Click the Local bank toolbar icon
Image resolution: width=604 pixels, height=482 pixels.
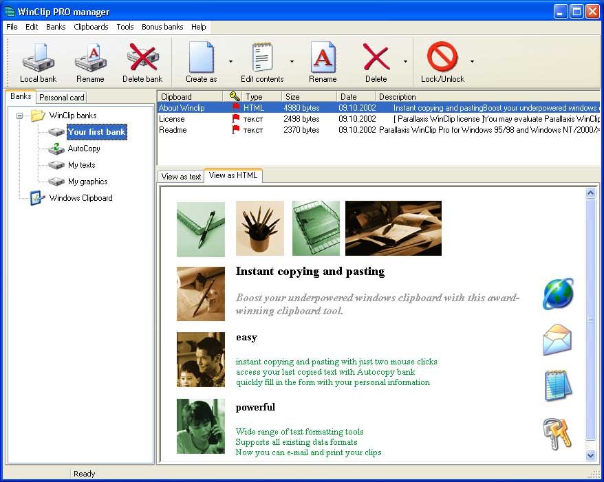(38, 58)
